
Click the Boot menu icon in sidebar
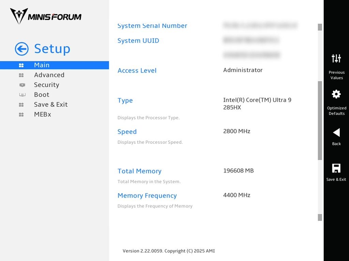coord(22,95)
